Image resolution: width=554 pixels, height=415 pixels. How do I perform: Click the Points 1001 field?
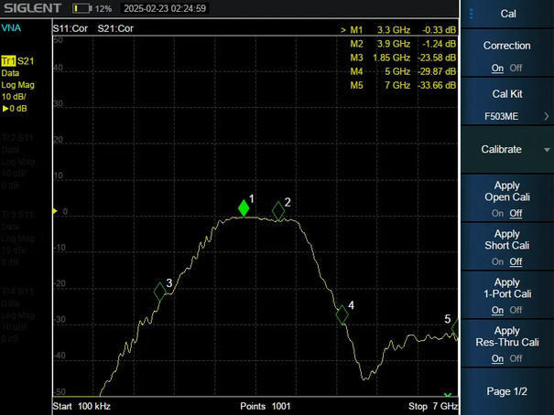tap(266, 406)
